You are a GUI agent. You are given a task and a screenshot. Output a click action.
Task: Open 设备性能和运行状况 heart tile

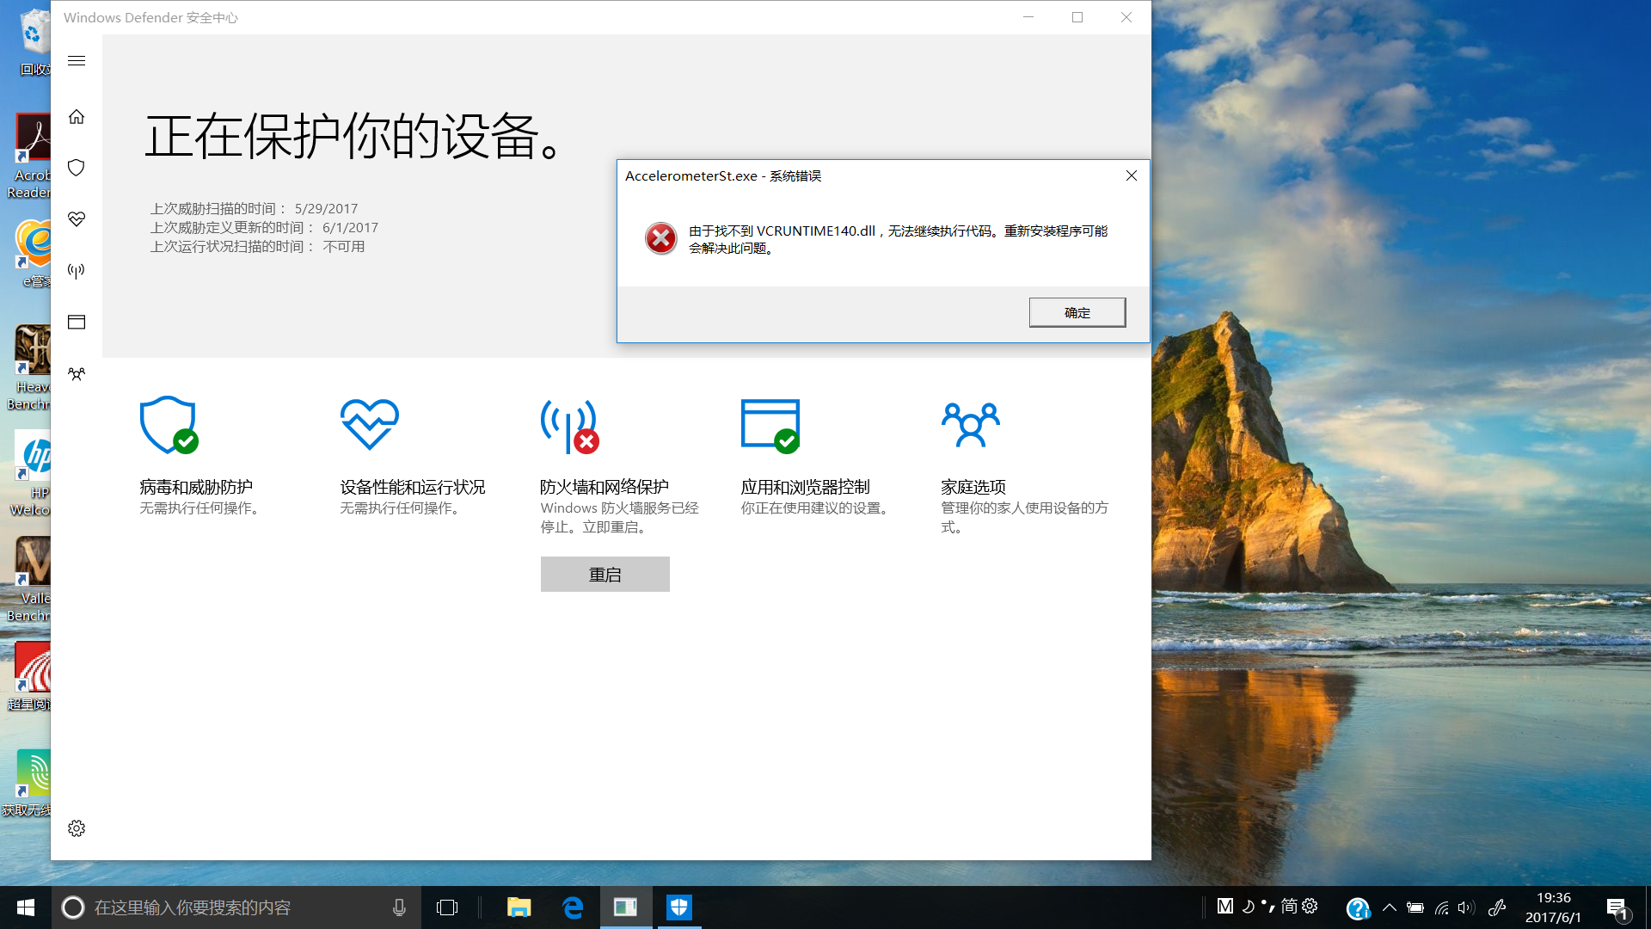pos(370,424)
